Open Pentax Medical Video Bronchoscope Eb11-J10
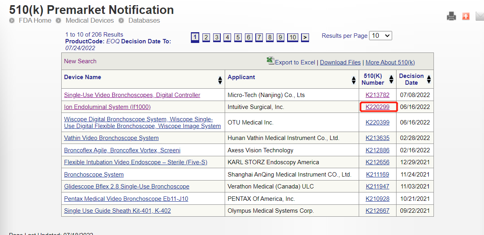484x235 pixels. tap(126, 199)
